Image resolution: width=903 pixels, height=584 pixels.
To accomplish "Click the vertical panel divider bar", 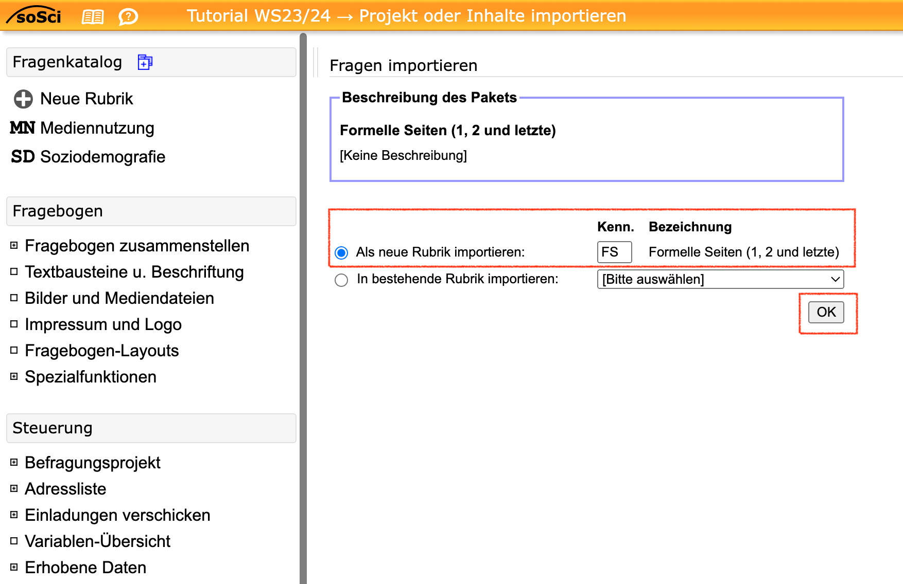I will (303, 308).
